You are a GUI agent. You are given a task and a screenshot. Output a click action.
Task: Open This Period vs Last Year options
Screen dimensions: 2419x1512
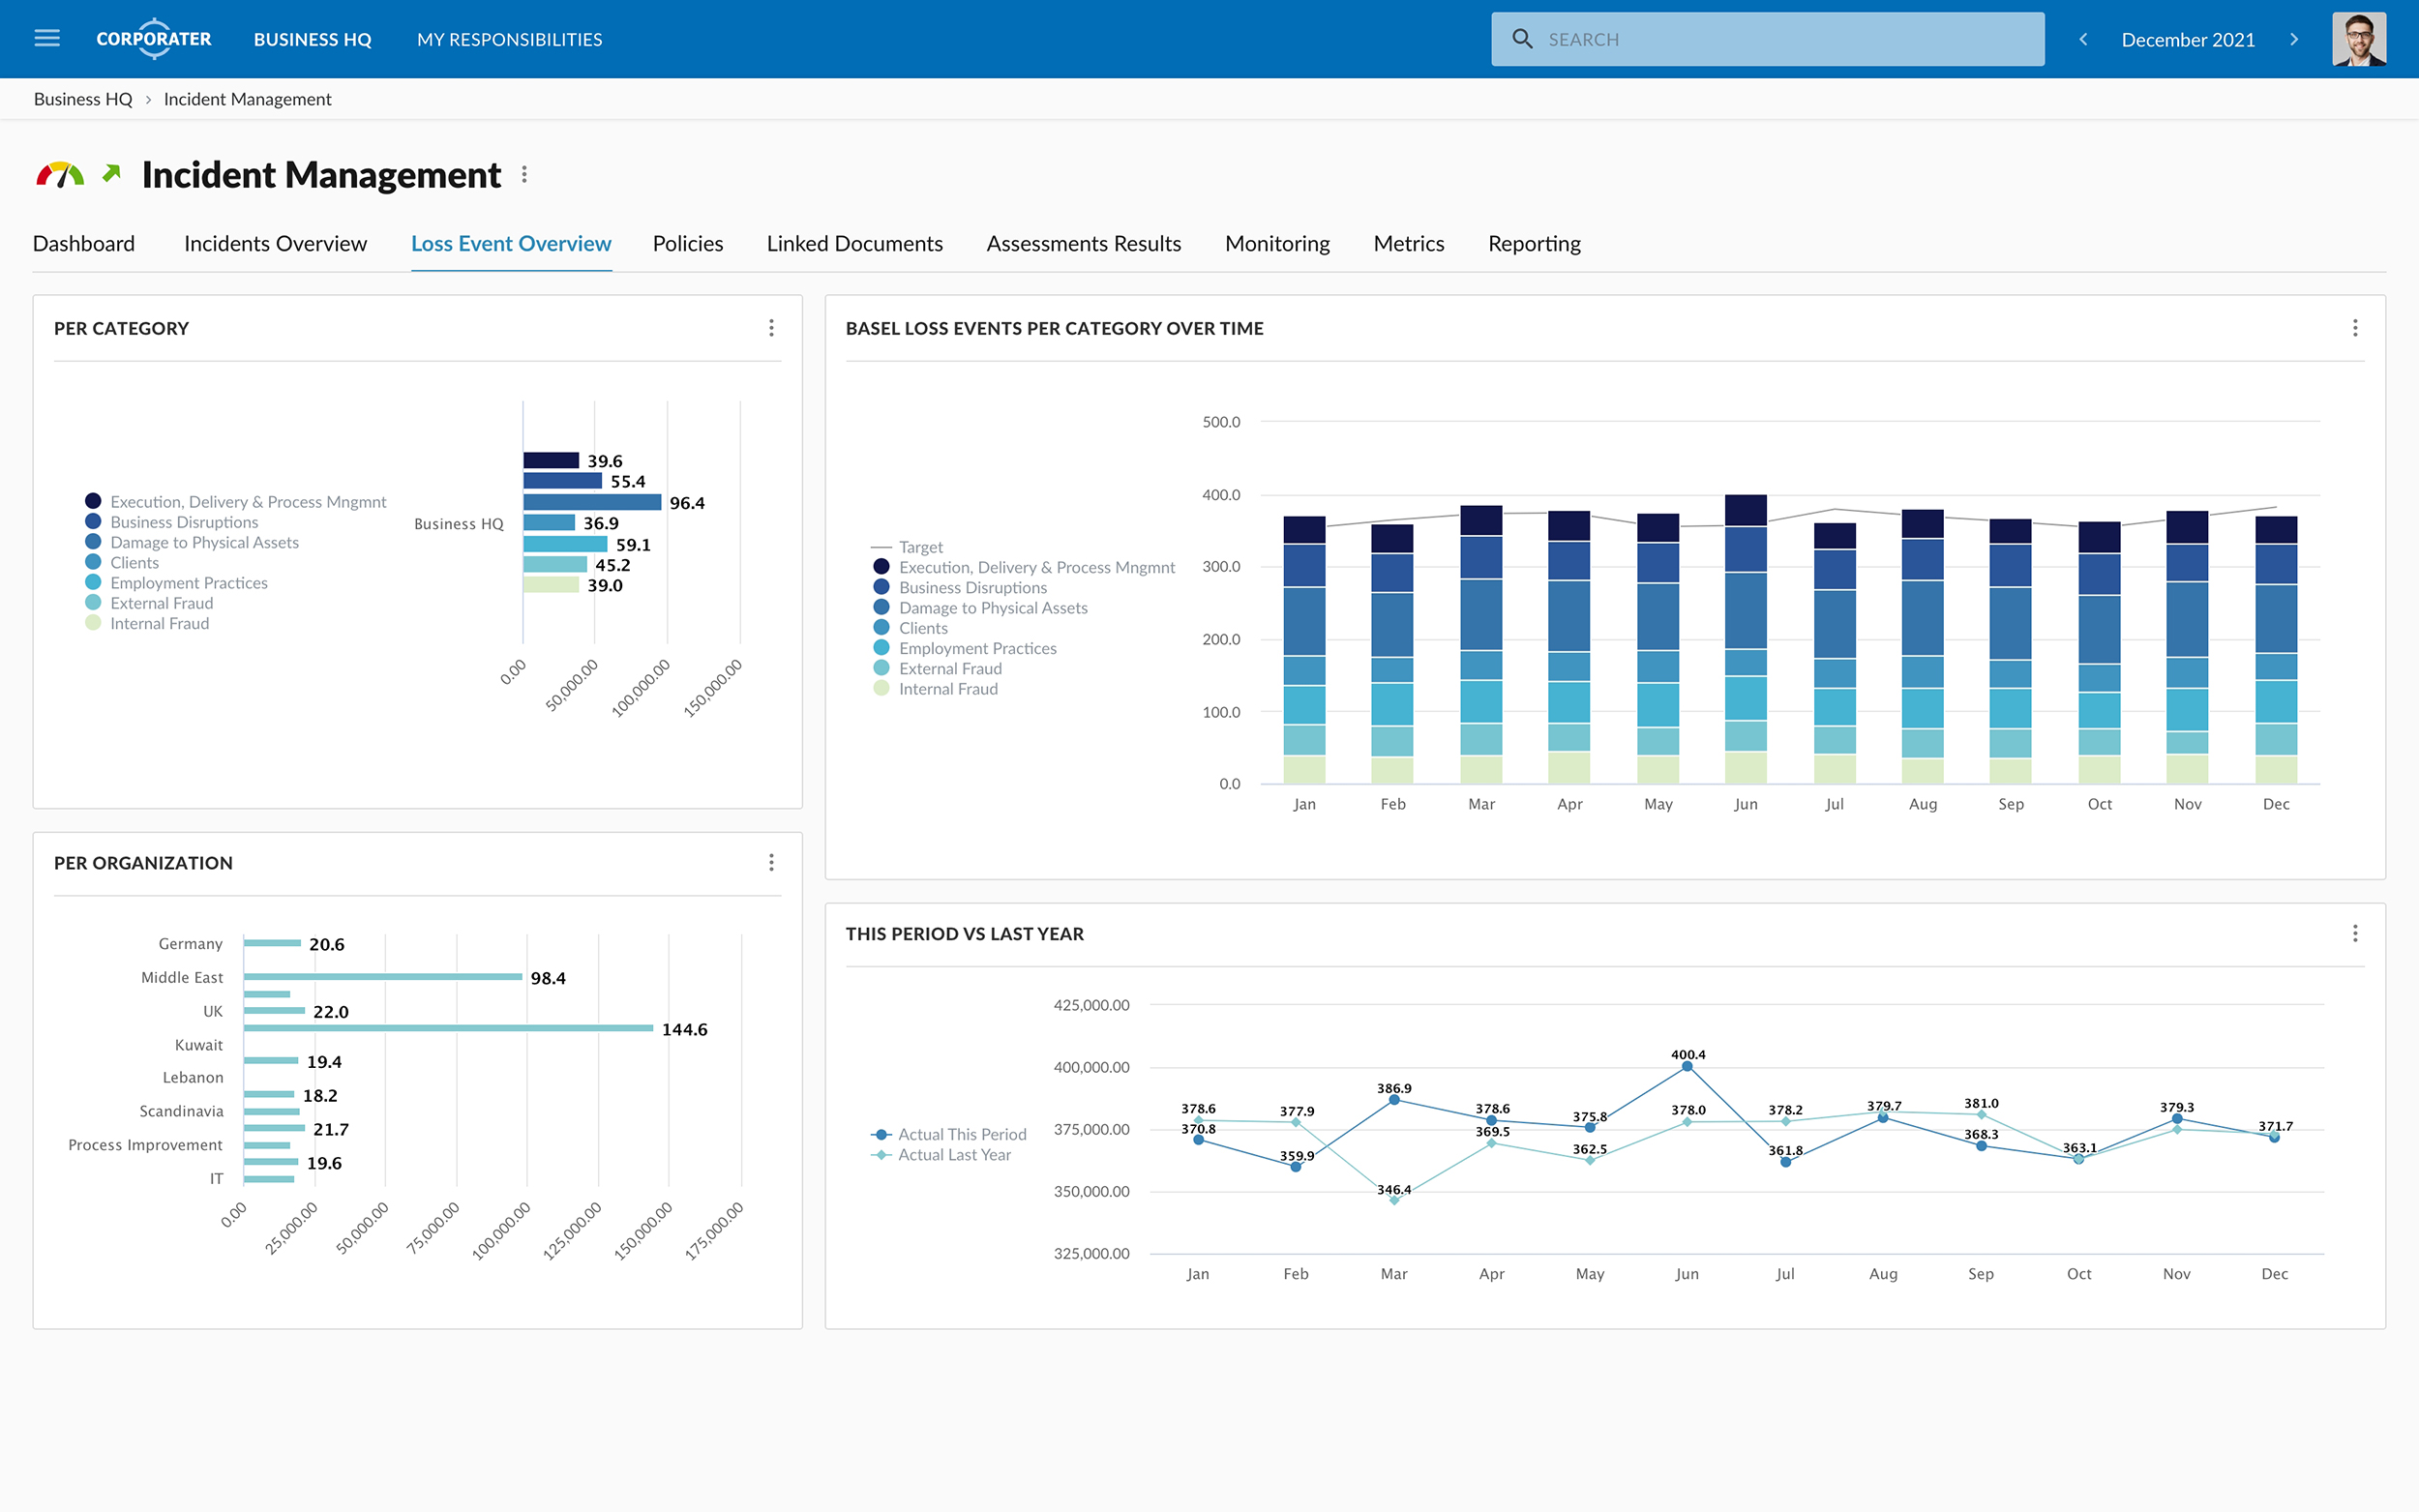[x=2354, y=933]
